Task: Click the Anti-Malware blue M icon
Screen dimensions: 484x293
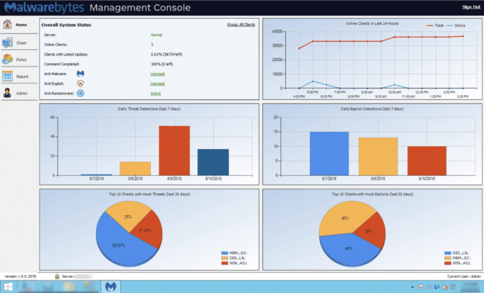Action: click(80, 74)
